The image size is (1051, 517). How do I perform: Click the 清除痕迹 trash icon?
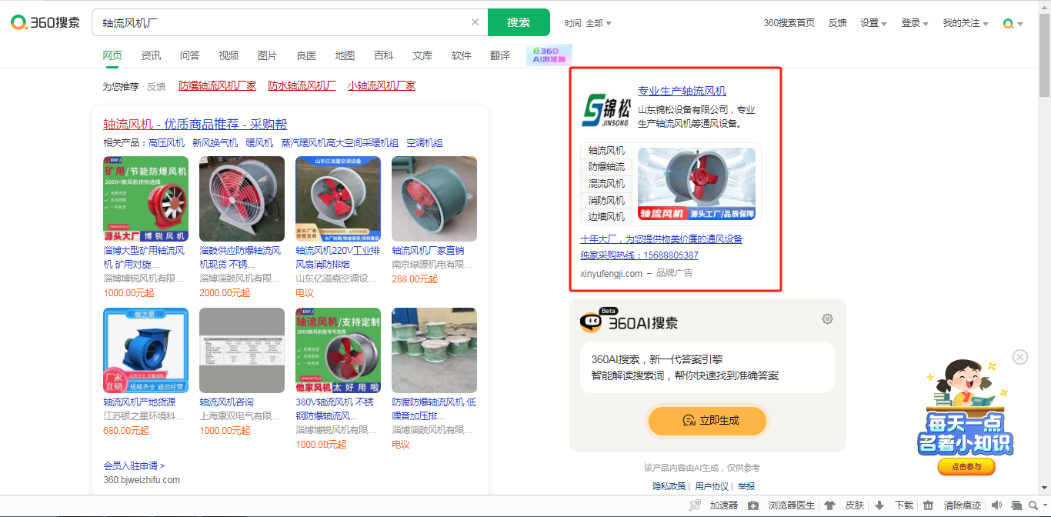pyautogui.click(x=929, y=505)
